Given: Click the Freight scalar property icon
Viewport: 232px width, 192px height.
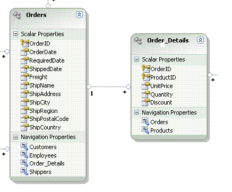Looking at the screenshot, I should [24, 77].
